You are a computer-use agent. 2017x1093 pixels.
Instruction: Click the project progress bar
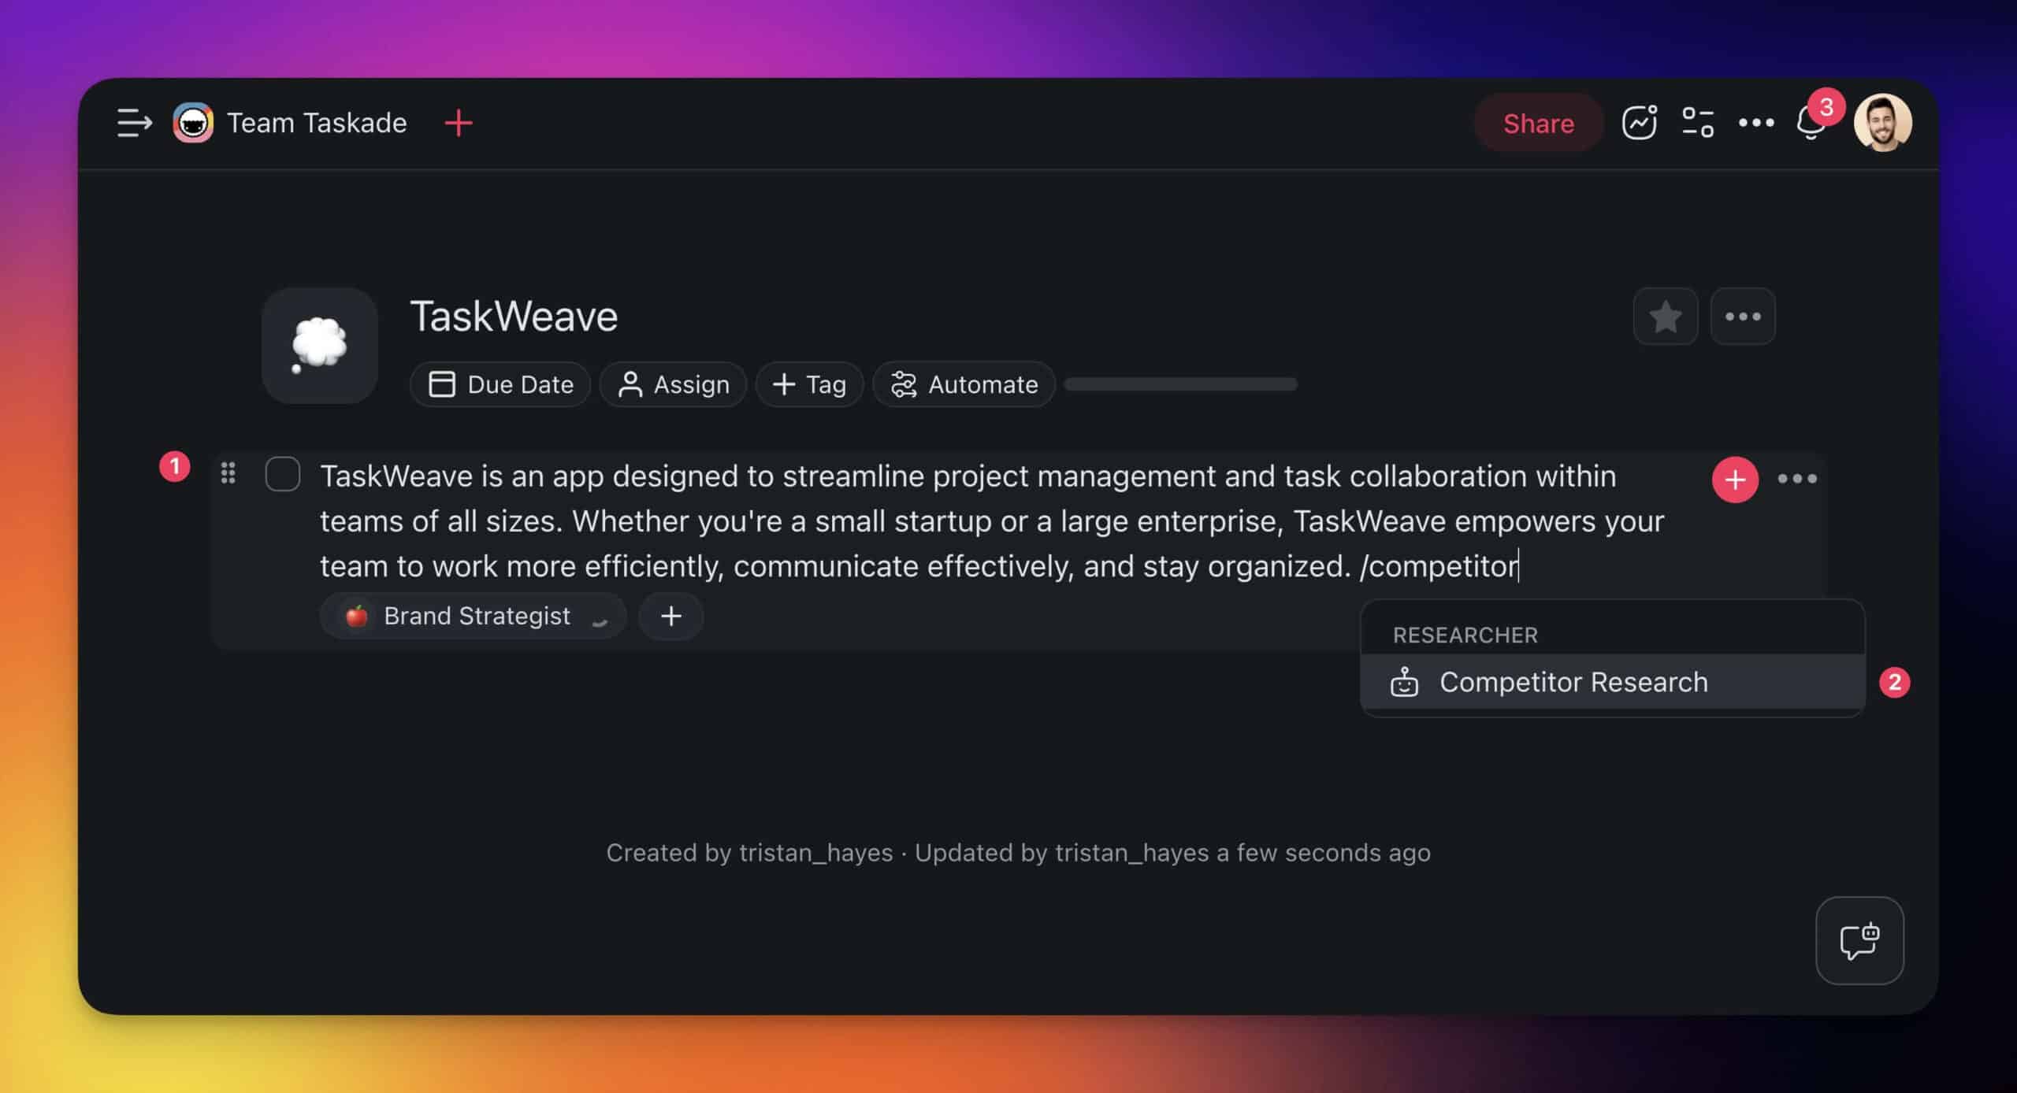pos(1180,384)
